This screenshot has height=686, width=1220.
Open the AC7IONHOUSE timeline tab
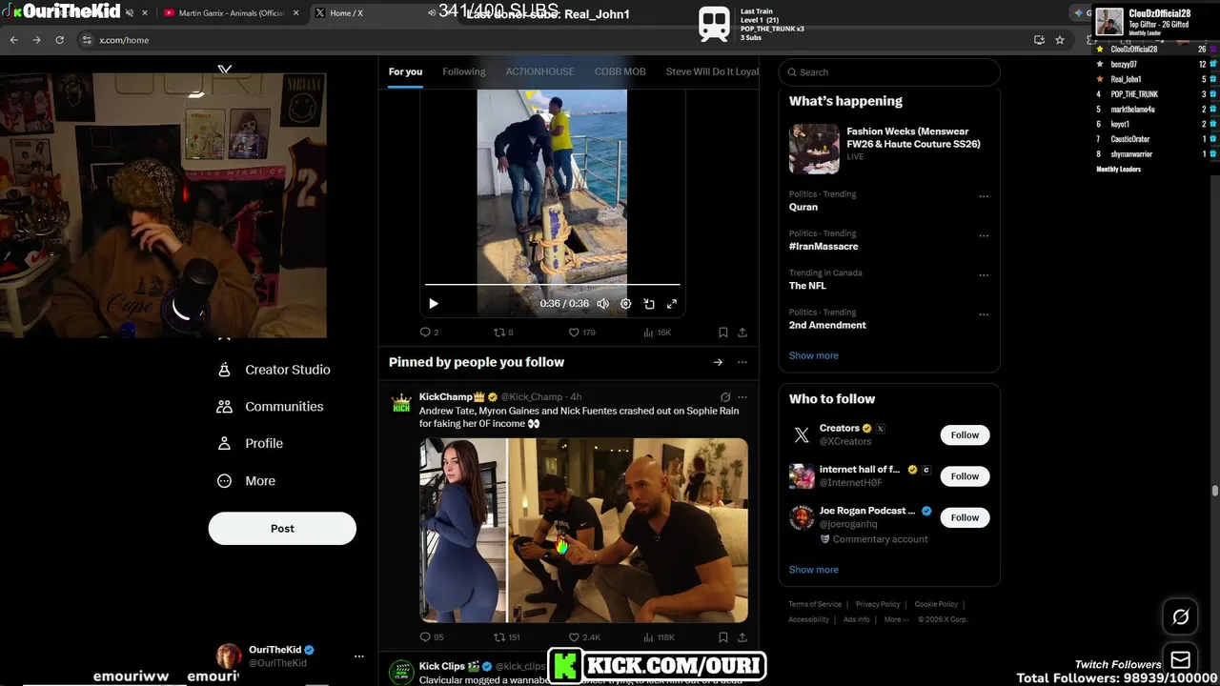pos(539,71)
